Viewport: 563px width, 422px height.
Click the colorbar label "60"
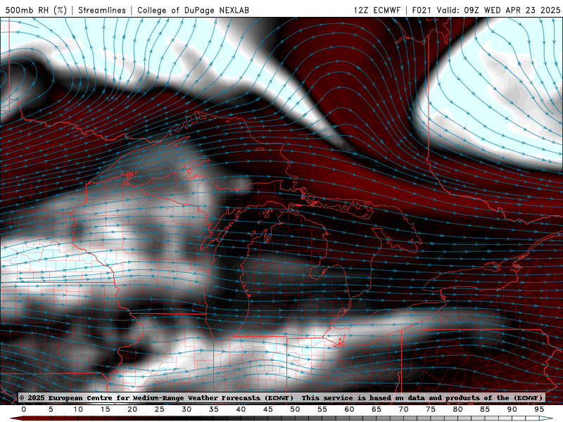point(349,409)
